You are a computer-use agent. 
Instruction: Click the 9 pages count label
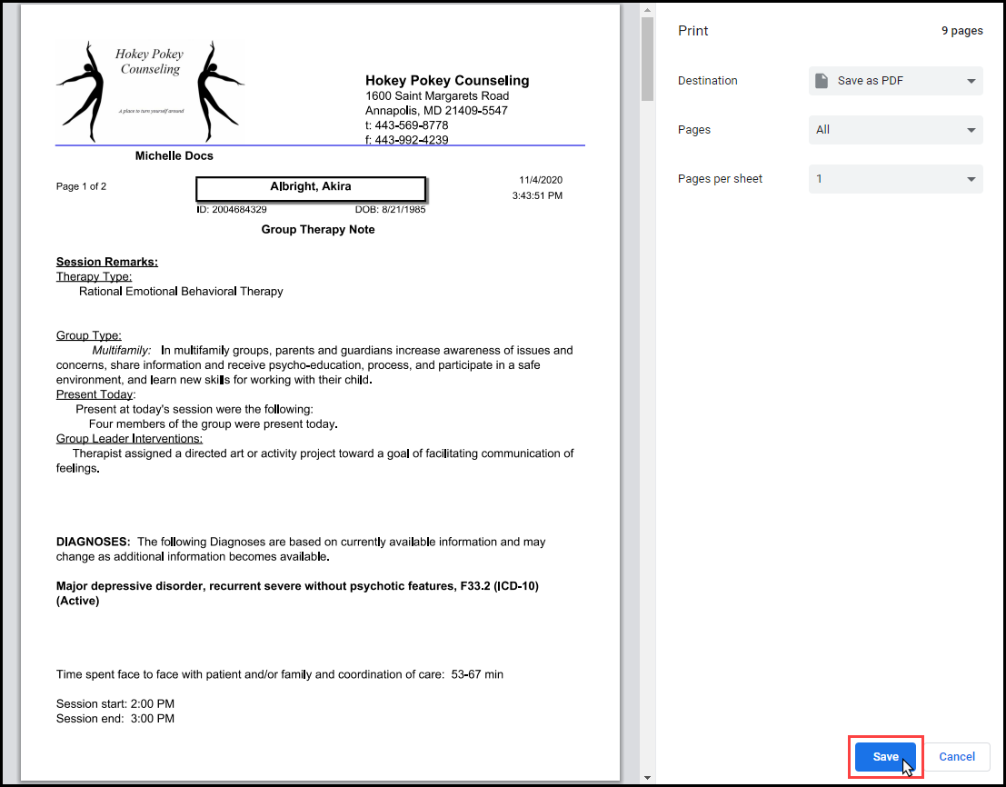coord(961,31)
